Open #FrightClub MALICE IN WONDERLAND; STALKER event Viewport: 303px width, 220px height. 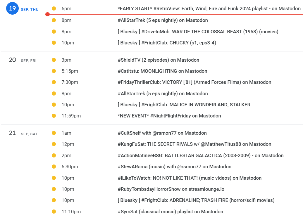tap(184, 105)
